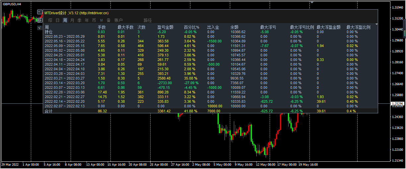Click the 10000.00 deposit value in yellow
Viewport: 406px width, 169px height.
click(215, 106)
